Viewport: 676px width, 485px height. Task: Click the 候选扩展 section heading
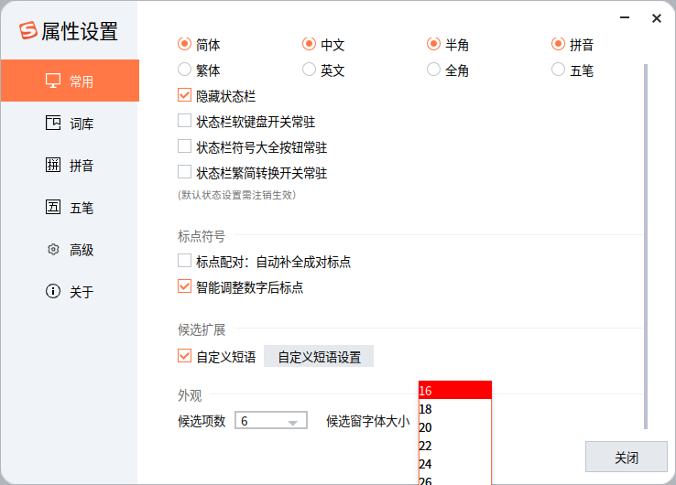tap(202, 329)
